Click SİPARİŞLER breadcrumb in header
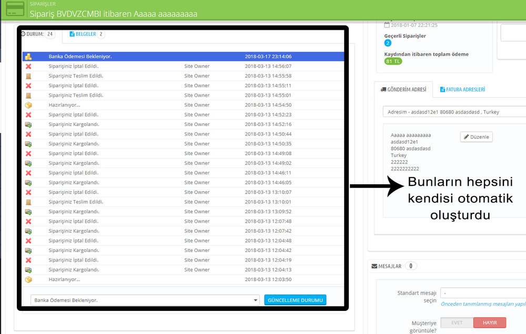 tap(43, 4)
